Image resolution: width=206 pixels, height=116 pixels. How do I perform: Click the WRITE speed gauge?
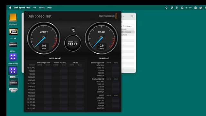click(x=44, y=38)
